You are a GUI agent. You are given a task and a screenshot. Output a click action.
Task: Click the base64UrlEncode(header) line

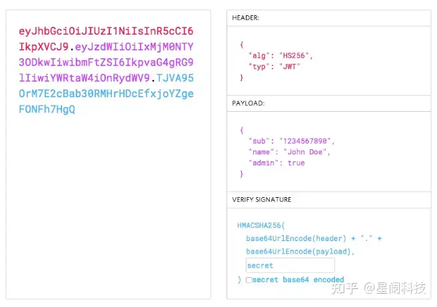tap(314, 238)
